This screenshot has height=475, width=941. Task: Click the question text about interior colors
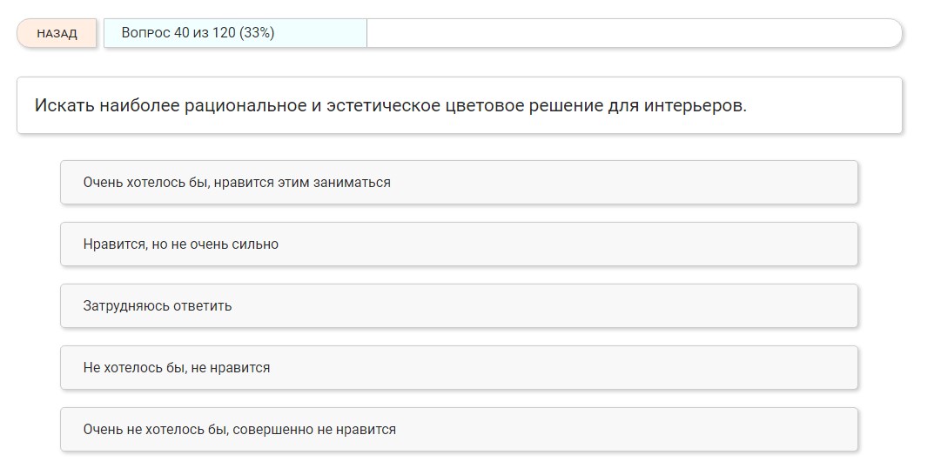pyautogui.click(x=391, y=106)
